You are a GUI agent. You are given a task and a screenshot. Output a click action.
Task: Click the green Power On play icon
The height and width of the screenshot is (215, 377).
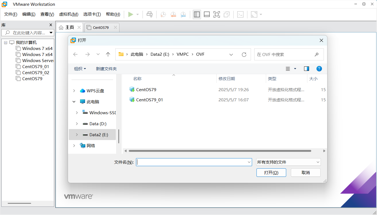pos(131,15)
